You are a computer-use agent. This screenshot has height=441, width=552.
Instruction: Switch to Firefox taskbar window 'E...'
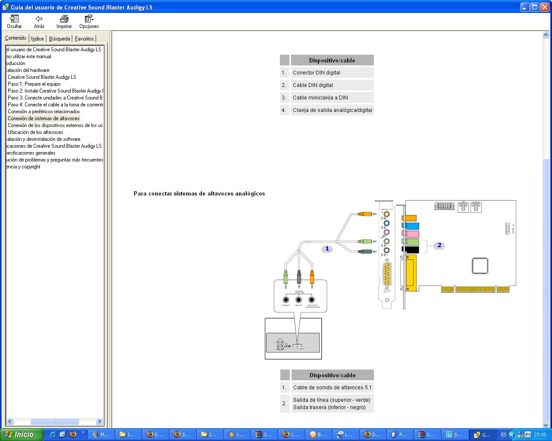[x=156, y=435]
